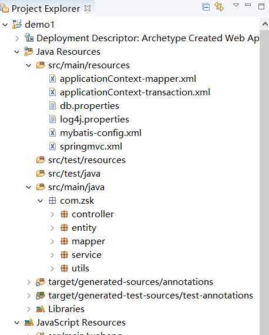Click the mapper package icon
The width and height of the screenshot is (269, 335).
64,241
